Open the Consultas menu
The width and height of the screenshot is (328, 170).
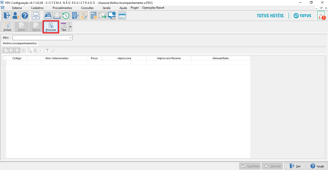coord(87,8)
